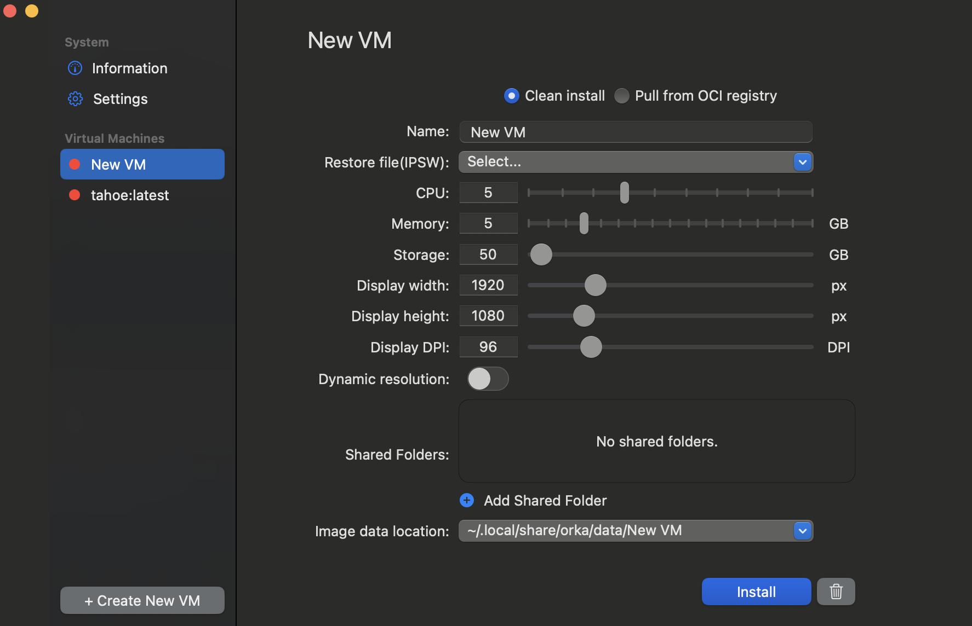Click the blue plus Add Shared Folder icon
Screen dimensions: 972x626
(467, 500)
